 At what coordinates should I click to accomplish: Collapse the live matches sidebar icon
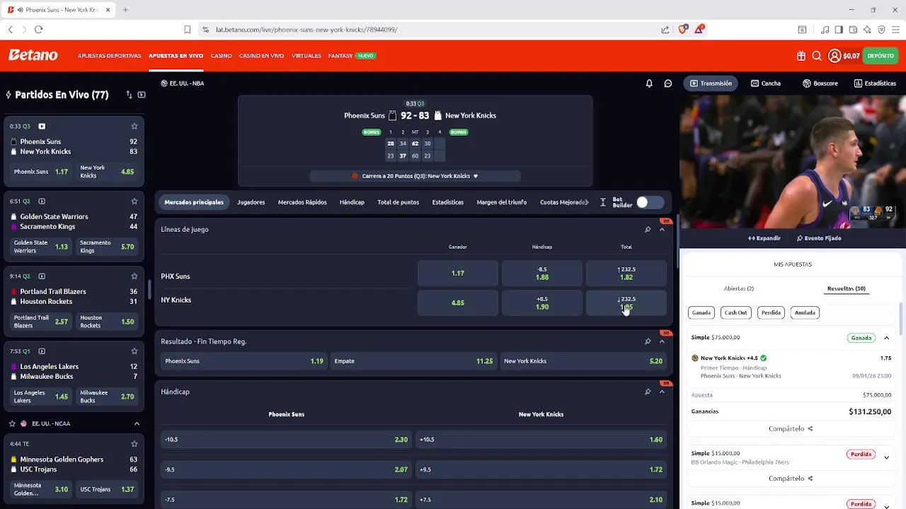[142, 95]
